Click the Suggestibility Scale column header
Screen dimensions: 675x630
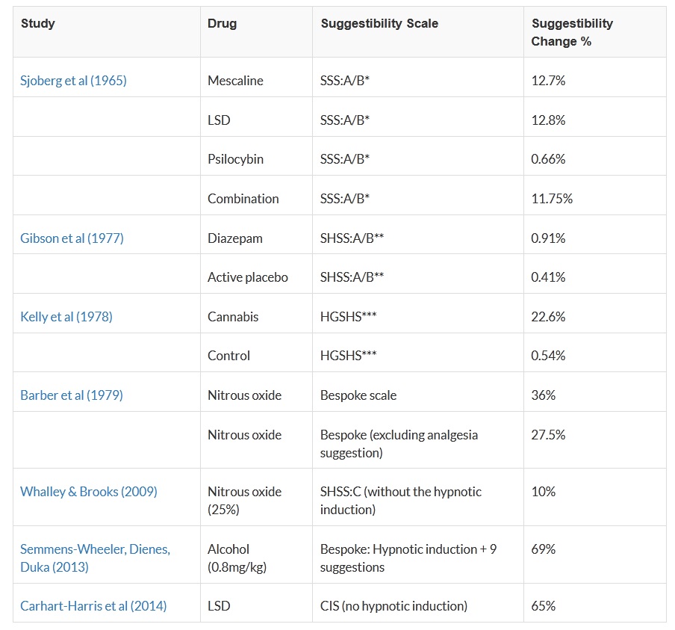tap(379, 23)
